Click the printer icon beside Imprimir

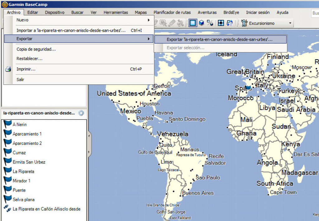click(x=8, y=69)
